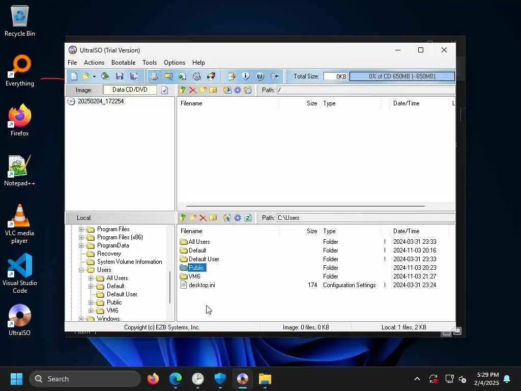Click the Compress ISO disc icon
521x391 pixels.
[183, 76]
